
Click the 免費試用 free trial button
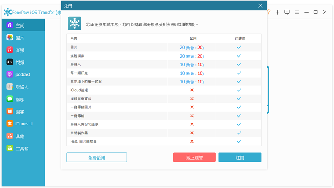click(96, 157)
